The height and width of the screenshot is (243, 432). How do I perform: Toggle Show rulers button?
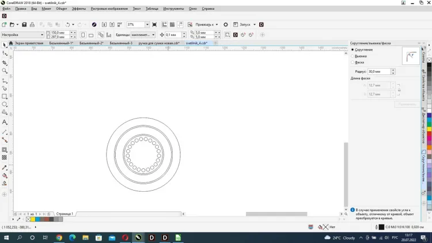[165, 25]
